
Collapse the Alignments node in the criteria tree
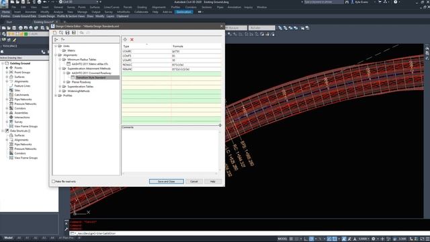[x=56, y=55]
